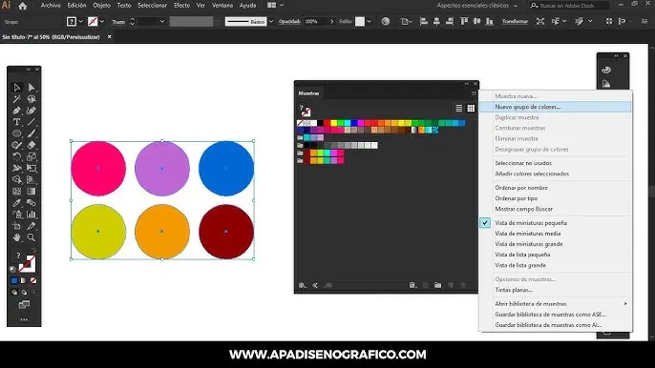This screenshot has height=368, width=655.
Task: Open the Estilo graphic style dropdown
Action: click(x=369, y=21)
